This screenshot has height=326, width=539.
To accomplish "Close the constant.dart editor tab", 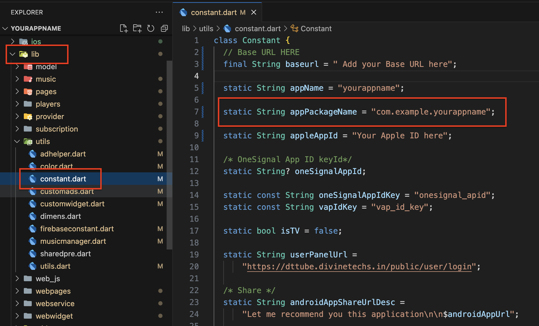I will [x=254, y=12].
